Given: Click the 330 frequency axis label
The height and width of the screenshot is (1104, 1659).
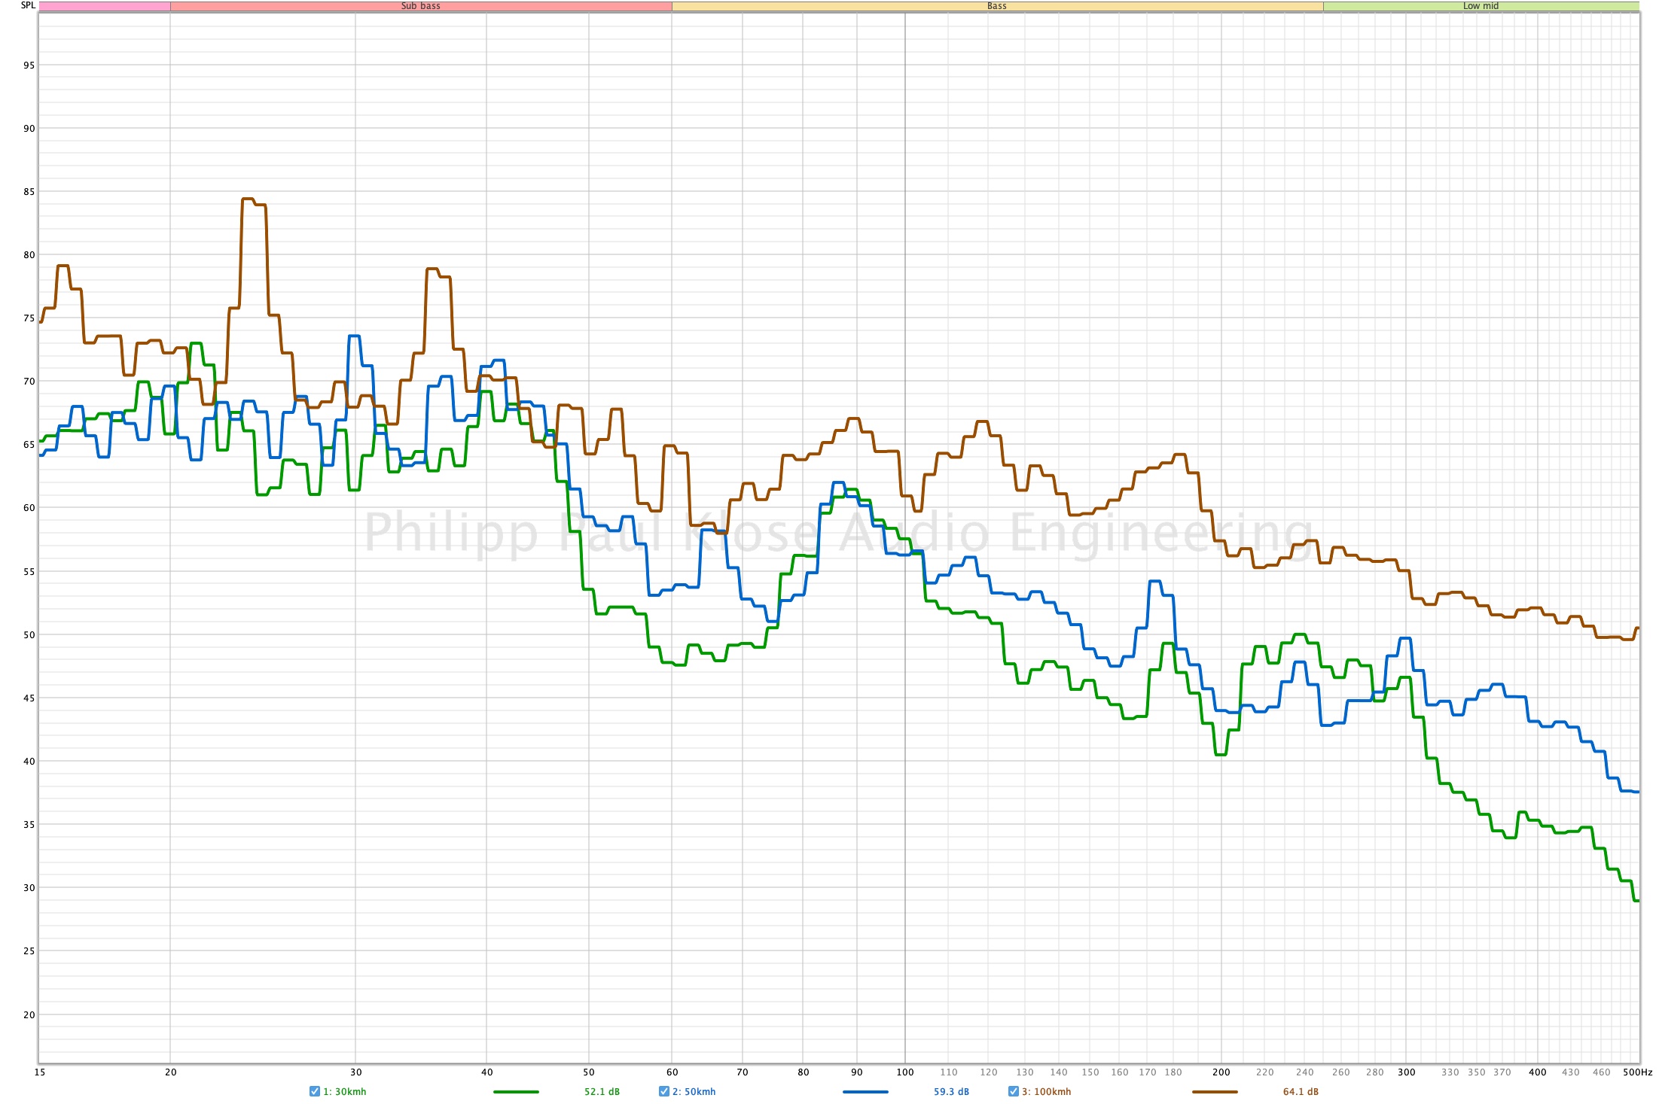Looking at the screenshot, I should coord(1450,1072).
